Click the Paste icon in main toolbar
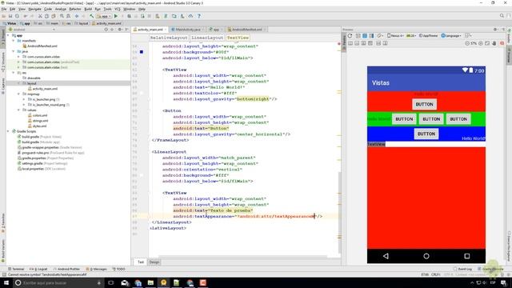This screenshot has height=288, width=512. (x=54, y=16)
